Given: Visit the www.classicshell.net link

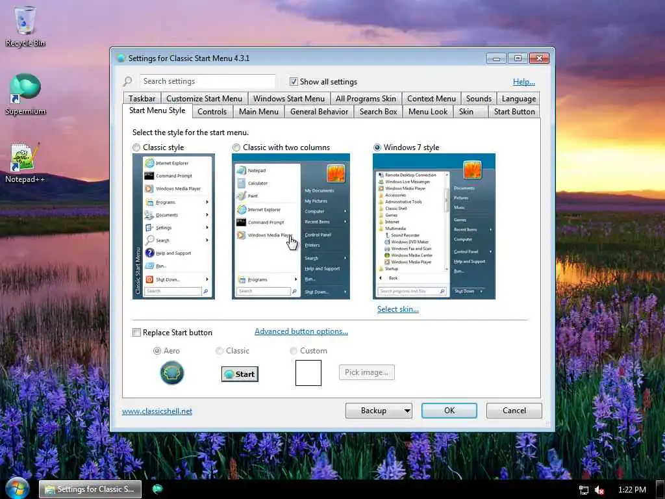Looking at the screenshot, I should (x=157, y=411).
